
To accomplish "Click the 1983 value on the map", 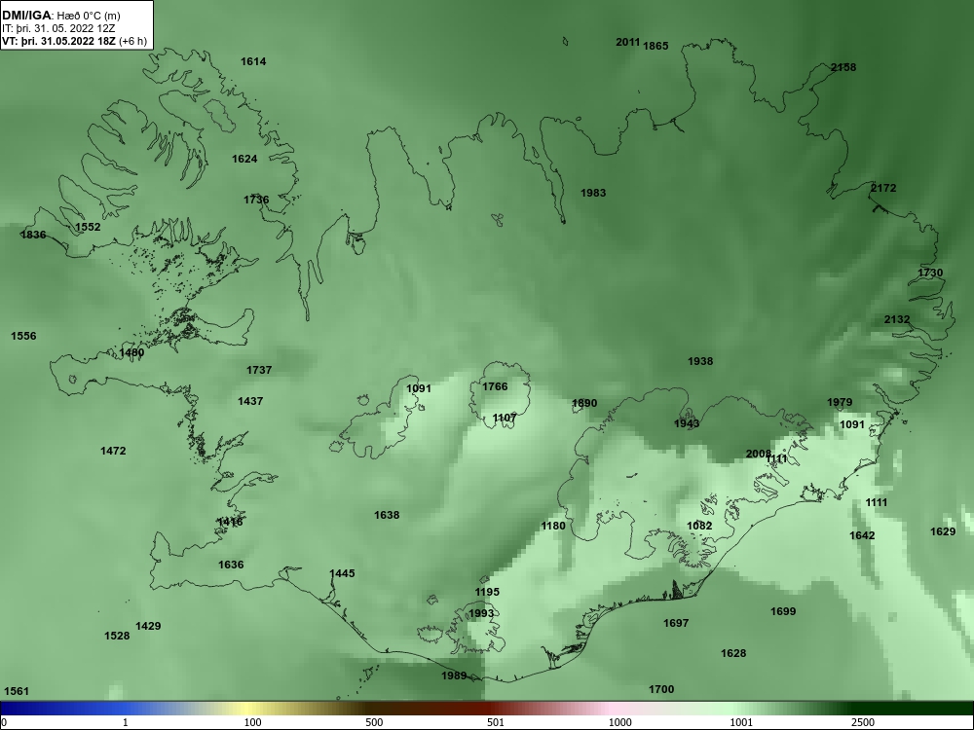I will pyautogui.click(x=593, y=193).
